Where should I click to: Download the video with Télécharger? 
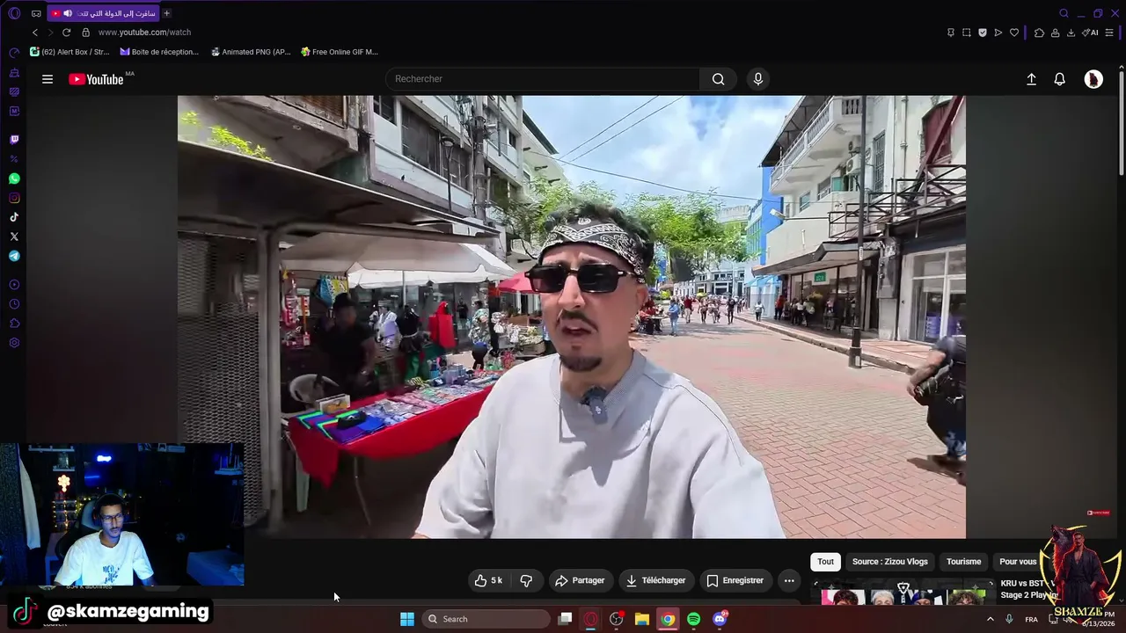(655, 580)
